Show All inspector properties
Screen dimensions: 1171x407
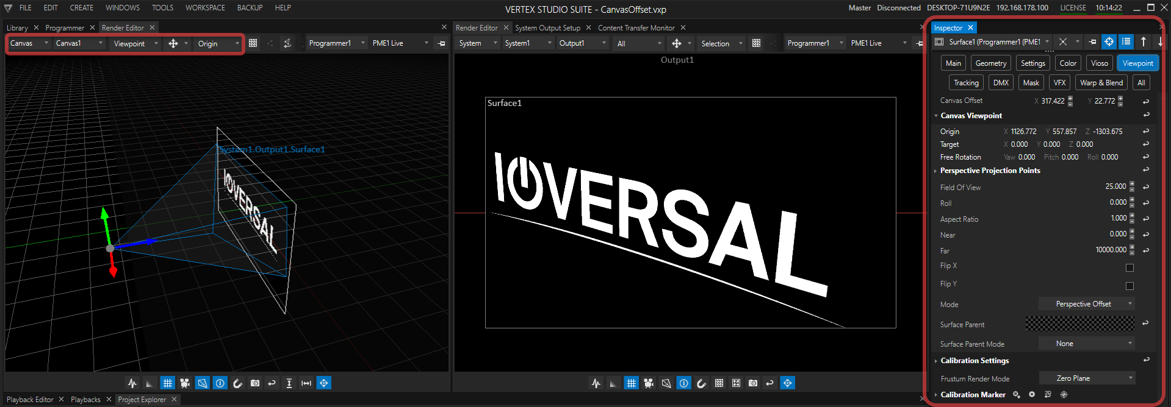(x=1141, y=83)
